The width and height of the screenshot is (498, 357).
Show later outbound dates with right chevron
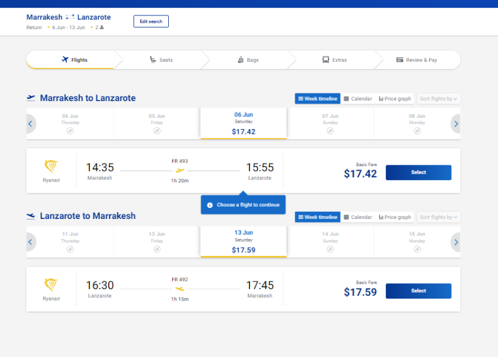tap(456, 124)
